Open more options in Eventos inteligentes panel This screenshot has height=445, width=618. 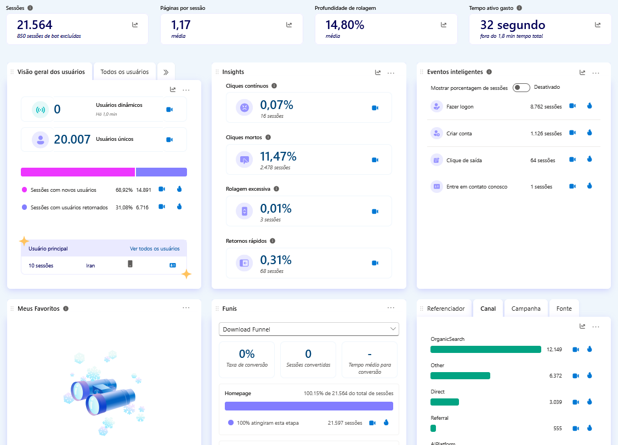tap(596, 73)
